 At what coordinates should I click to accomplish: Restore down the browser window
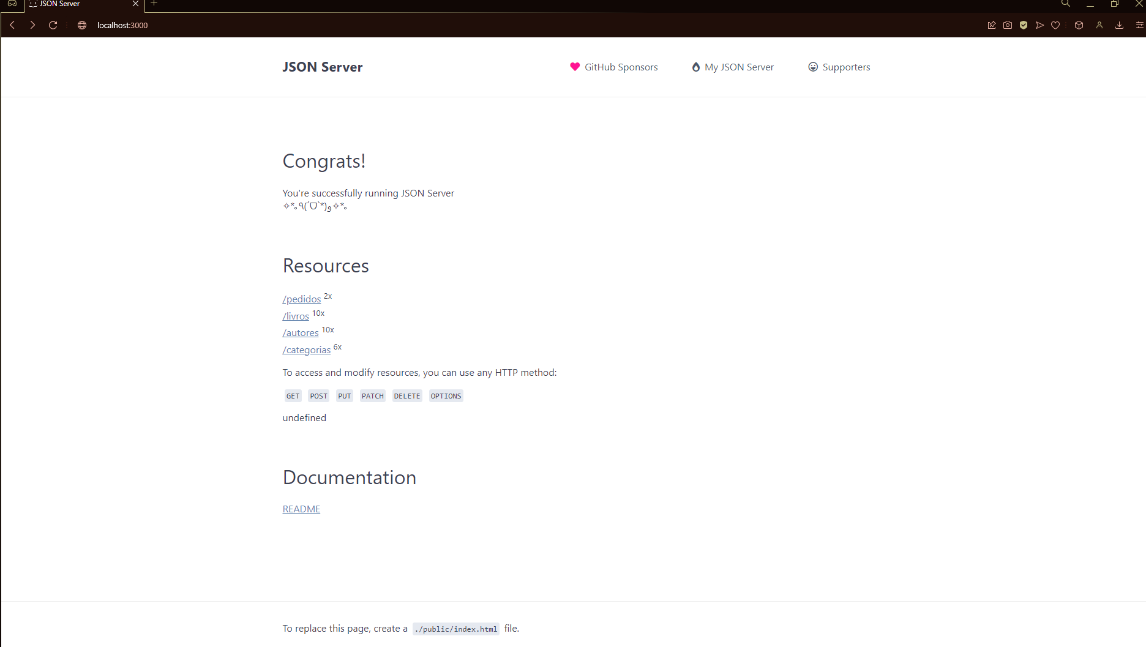coord(1115,4)
